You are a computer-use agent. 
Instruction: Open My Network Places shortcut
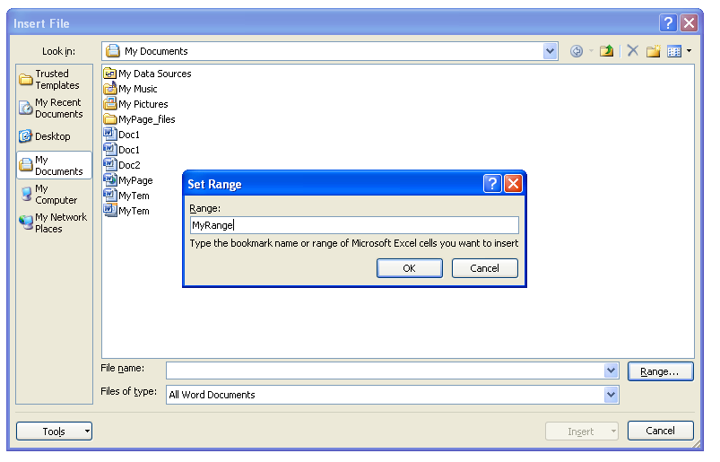click(54, 222)
